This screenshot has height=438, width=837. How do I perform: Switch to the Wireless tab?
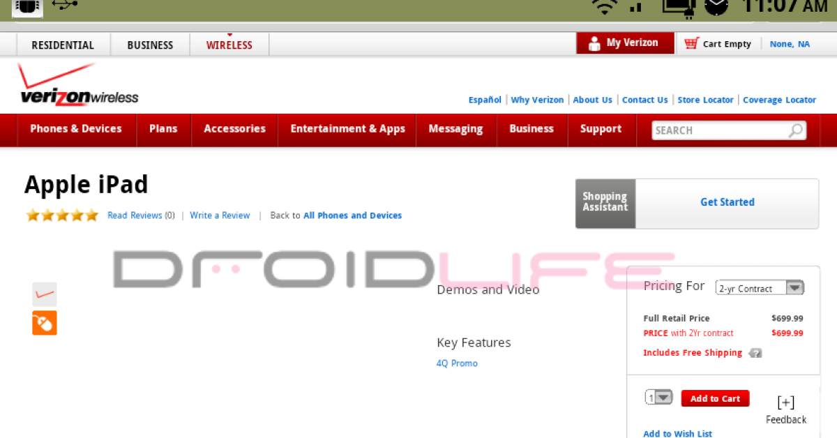[229, 45]
